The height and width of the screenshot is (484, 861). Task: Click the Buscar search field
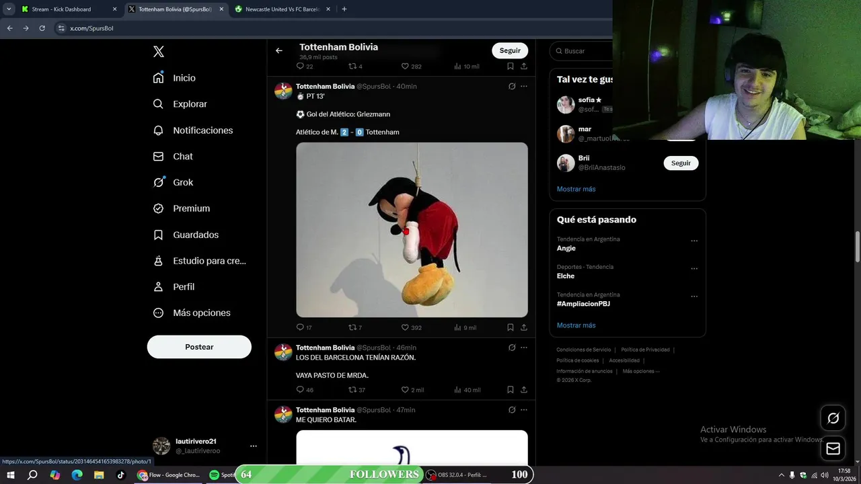pyautogui.click(x=582, y=51)
